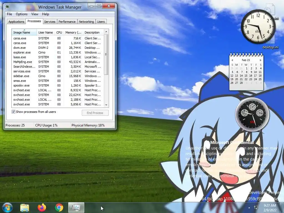The image size is (284, 213).
Task: Switch to the Networking tab
Action: click(x=86, y=22)
